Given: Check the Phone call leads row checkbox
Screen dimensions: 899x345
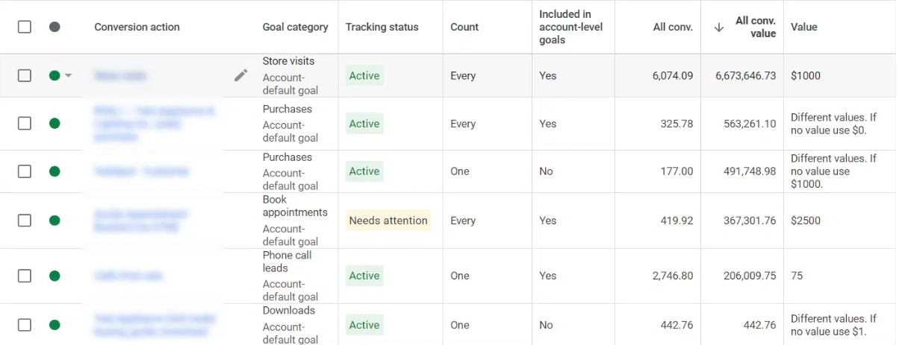Looking at the screenshot, I should (x=25, y=276).
